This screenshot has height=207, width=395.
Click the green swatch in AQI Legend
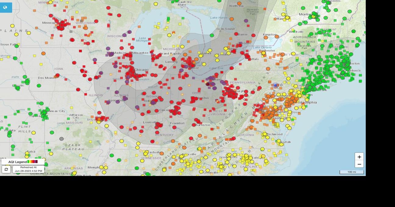[28, 162]
